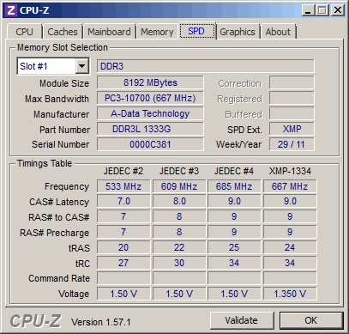The width and height of the screenshot is (349, 334).
Task: Click the disabled maximize button
Action: click(322, 10)
